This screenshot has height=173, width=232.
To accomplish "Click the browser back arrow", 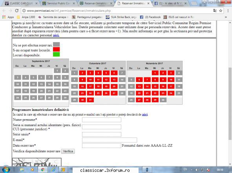I will [x=4, y=11].
